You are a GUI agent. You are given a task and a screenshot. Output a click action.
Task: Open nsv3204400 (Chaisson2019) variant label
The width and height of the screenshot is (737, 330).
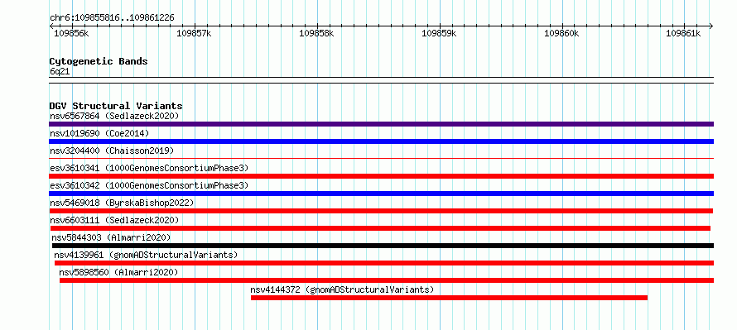point(112,151)
